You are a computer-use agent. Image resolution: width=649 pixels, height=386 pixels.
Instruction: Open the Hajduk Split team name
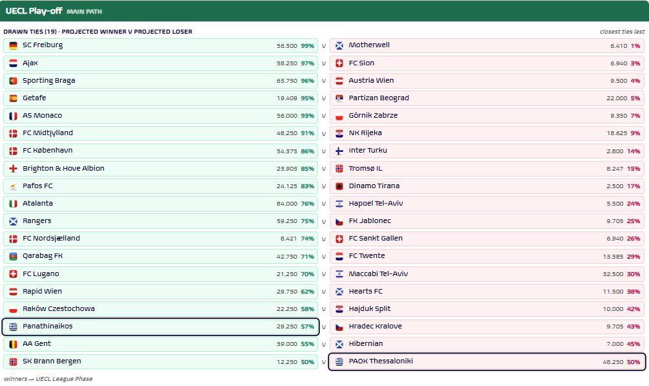(370, 308)
